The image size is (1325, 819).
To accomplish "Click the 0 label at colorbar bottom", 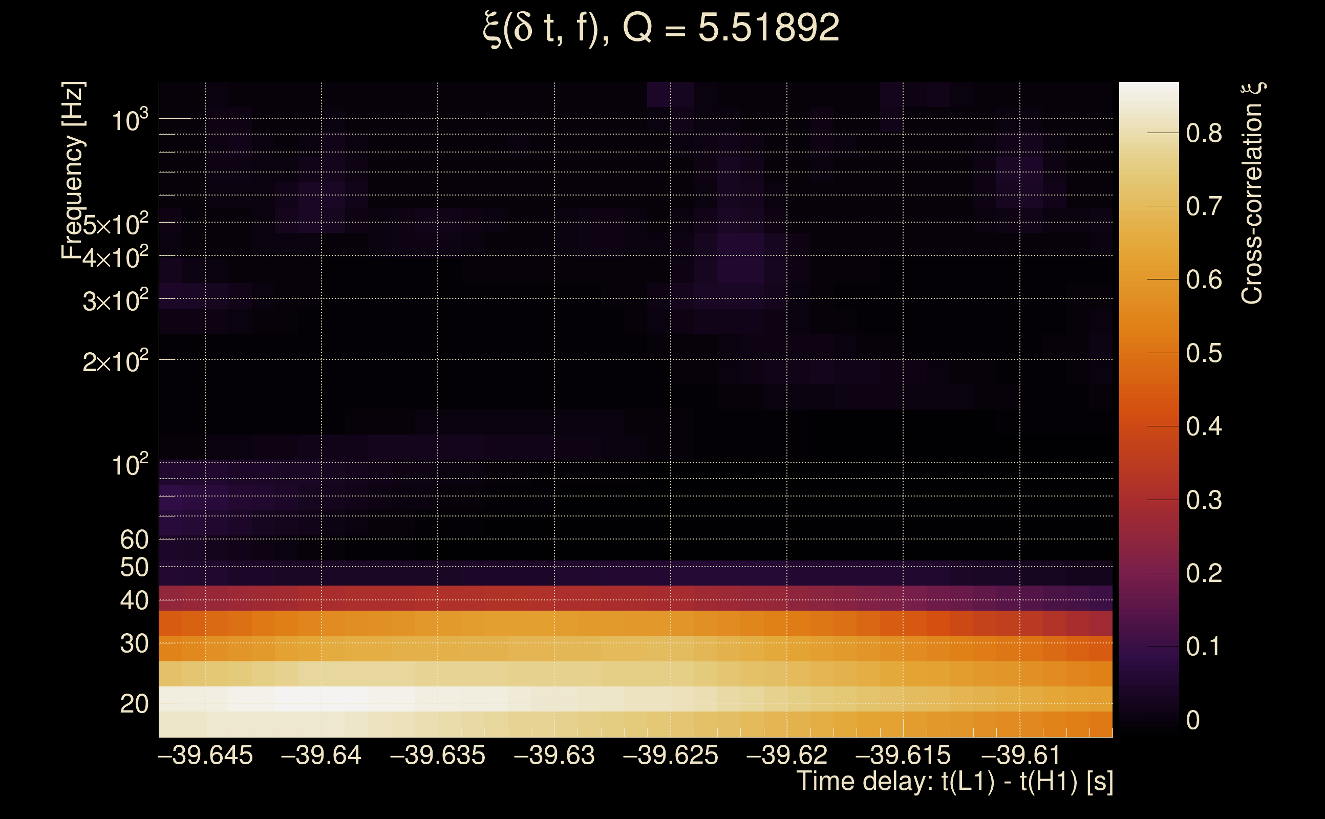I will pos(1193,720).
